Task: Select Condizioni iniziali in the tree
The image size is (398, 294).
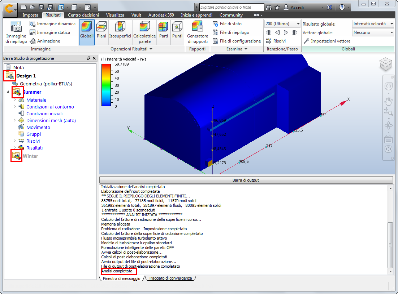Action: click(44, 114)
